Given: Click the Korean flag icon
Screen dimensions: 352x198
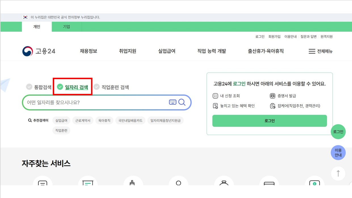Looking at the screenshot, I should point(25,17).
